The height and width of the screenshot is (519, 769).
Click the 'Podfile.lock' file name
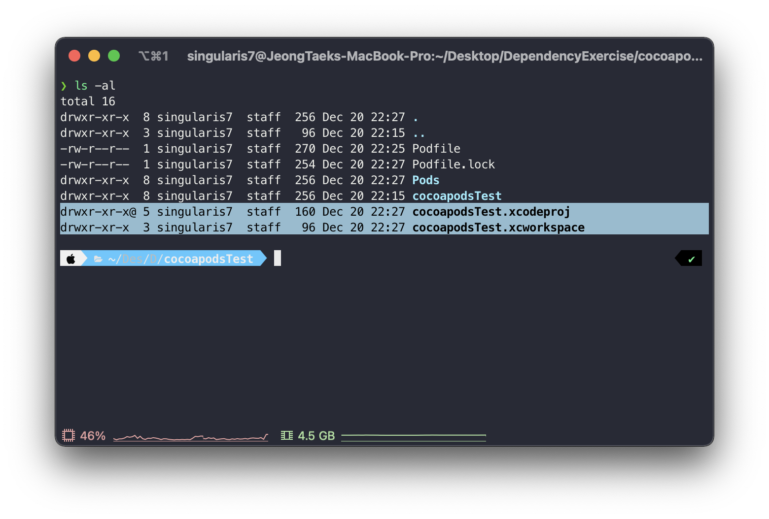click(x=454, y=164)
